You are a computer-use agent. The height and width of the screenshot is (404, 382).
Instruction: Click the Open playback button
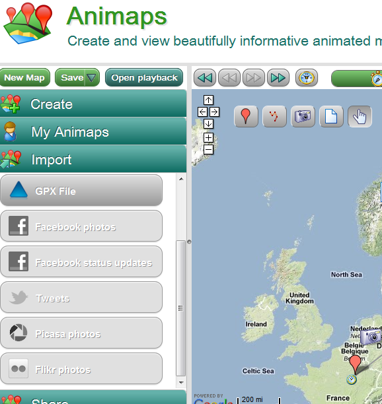(144, 77)
